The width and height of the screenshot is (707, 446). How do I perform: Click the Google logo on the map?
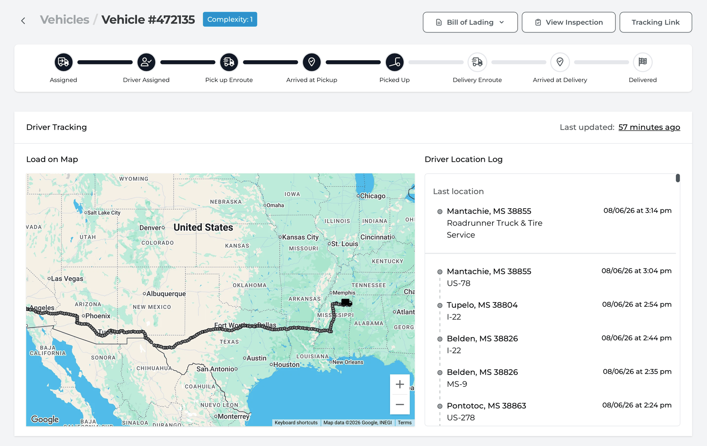point(45,419)
